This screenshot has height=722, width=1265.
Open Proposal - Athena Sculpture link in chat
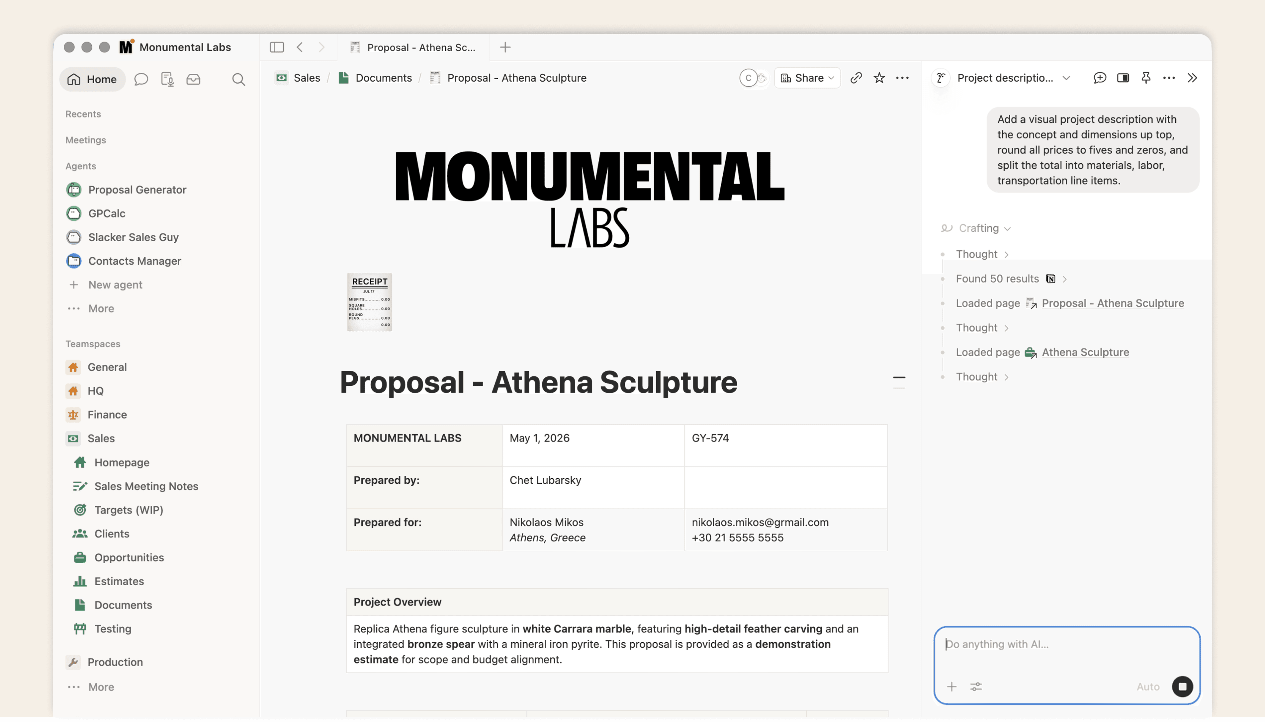[1112, 303]
